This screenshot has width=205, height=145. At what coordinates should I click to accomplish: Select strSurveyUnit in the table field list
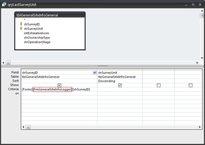tap(33, 29)
